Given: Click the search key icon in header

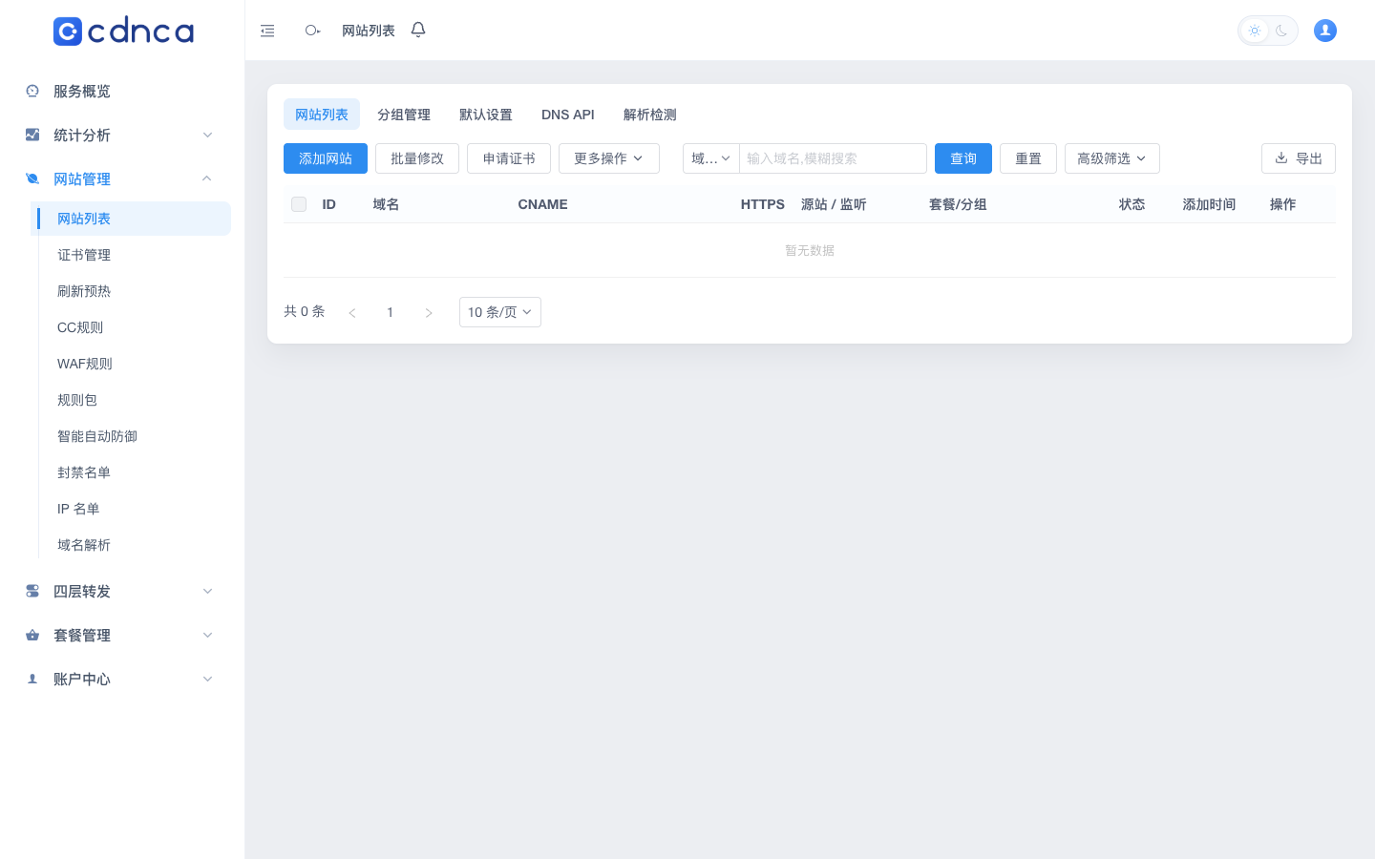Looking at the screenshot, I should pos(312,31).
